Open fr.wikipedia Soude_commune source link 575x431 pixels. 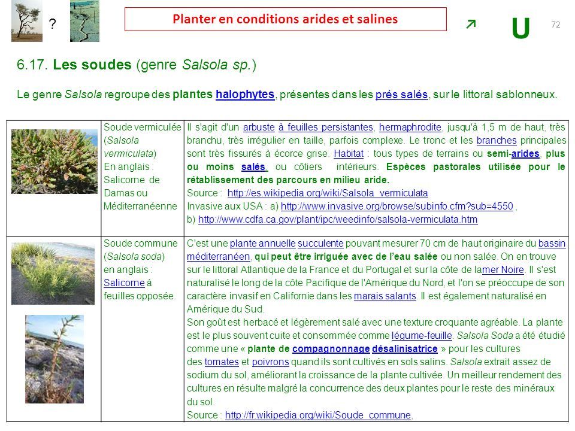318,415
